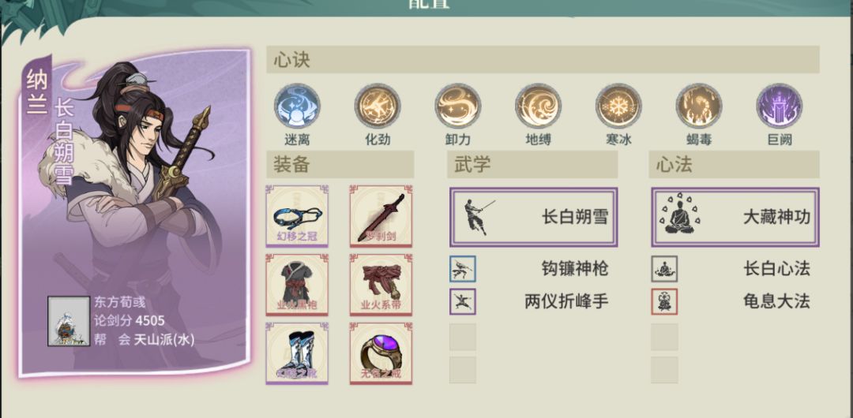853x418 pixels.
Task: Click the 化劲 skill orb
Action: (378, 106)
